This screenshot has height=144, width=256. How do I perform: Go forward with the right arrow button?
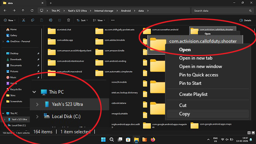pyautogui.click(x=14, y=11)
